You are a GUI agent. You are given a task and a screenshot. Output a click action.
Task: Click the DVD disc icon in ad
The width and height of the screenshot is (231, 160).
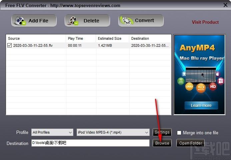coord(189,87)
